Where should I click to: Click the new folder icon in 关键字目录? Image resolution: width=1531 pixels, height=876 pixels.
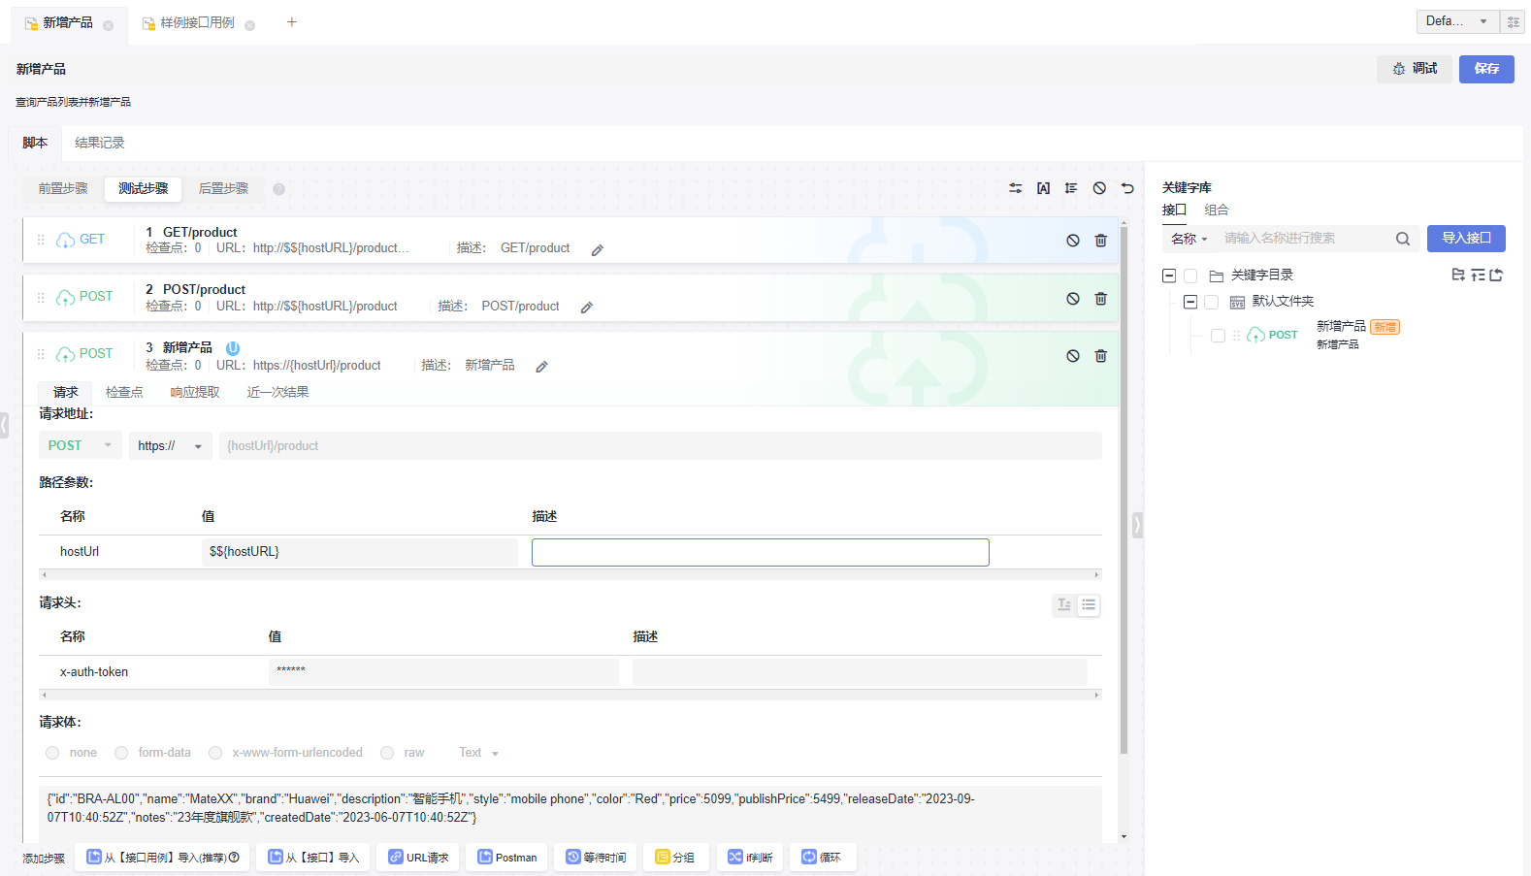[x=1457, y=276]
